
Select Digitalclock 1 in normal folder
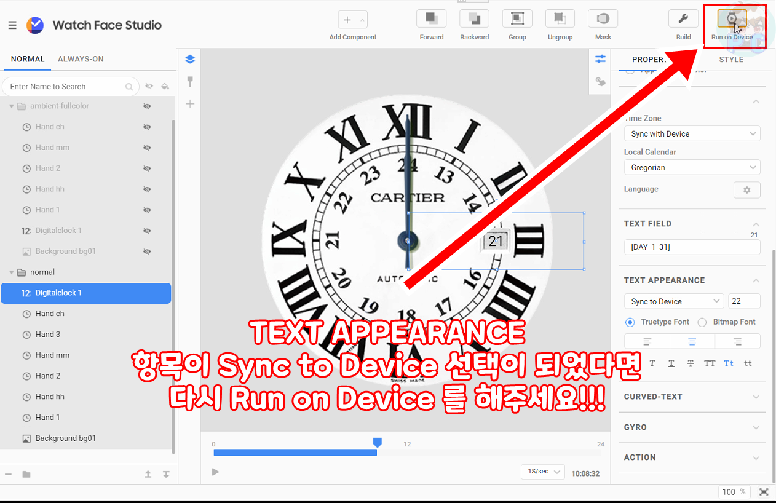coord(86,293)
